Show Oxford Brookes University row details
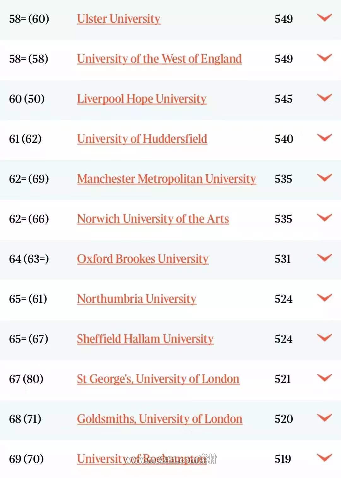341x478 pixels. point(325,258)
